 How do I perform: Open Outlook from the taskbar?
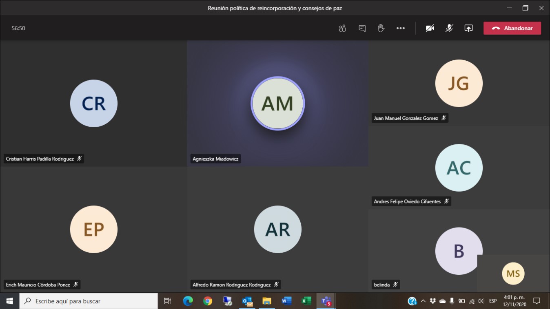pyautogui.click(x=247, y=301)
